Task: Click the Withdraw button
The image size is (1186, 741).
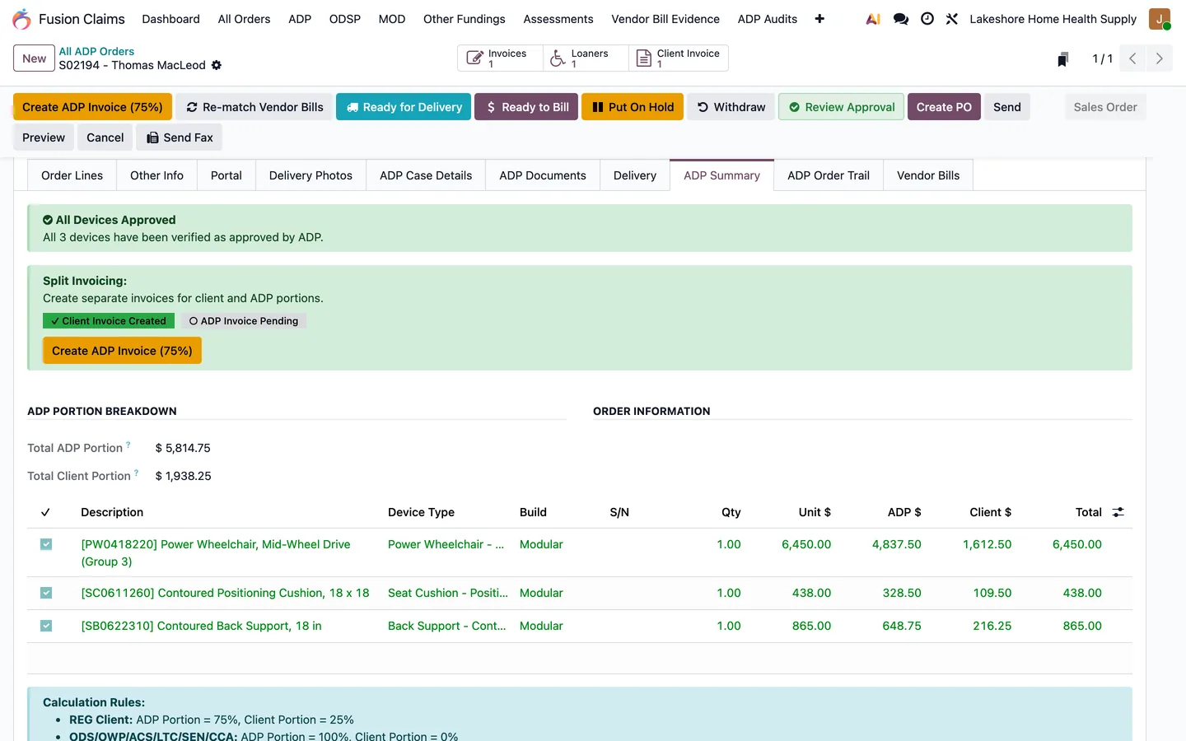Action: pos(731,107)
